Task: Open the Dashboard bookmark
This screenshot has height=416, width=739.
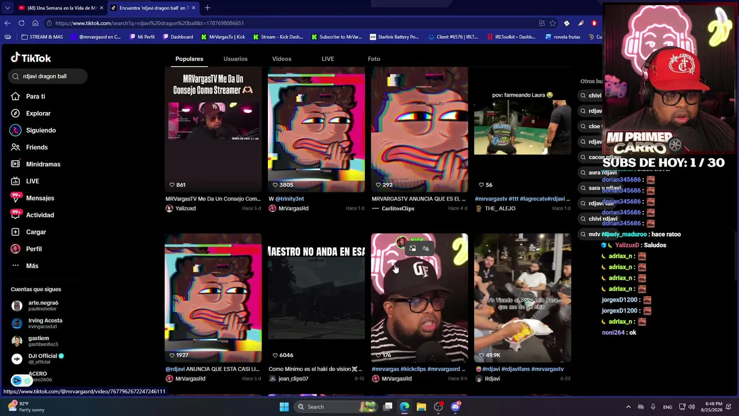Action: pyautogui.click(x=177, y=37)
